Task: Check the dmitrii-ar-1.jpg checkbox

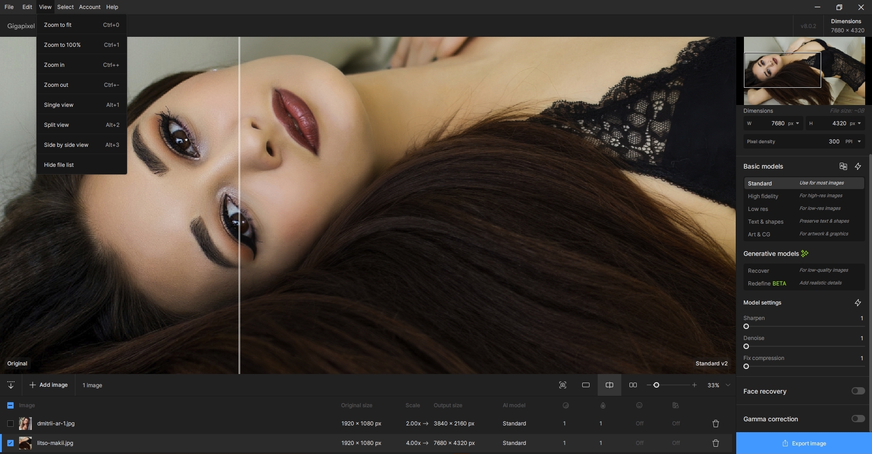Action: coord(10,424)
